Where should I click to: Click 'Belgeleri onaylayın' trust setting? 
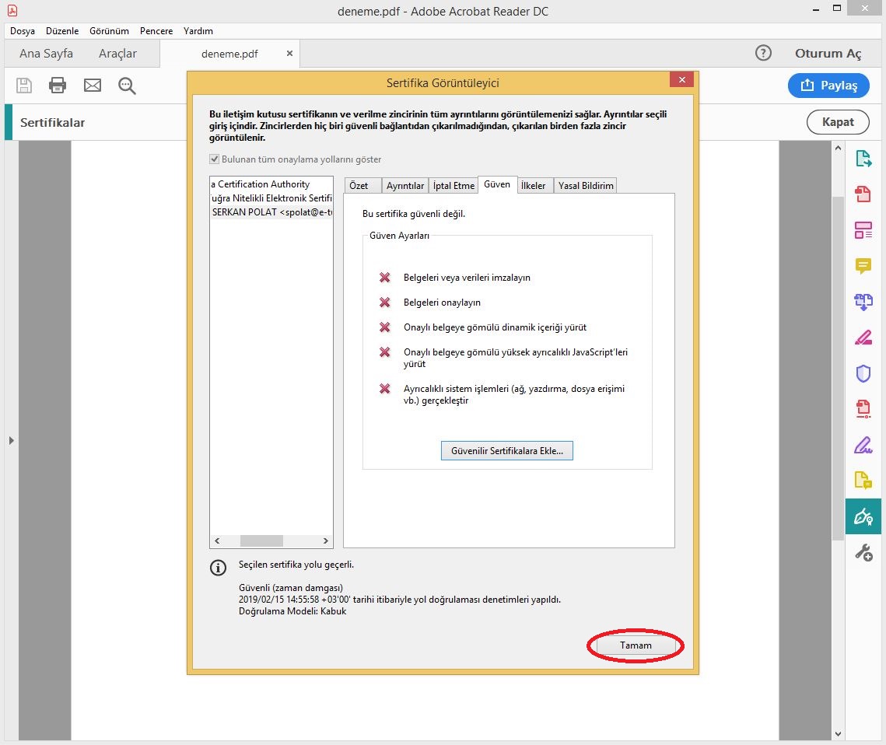coord(442,303)
